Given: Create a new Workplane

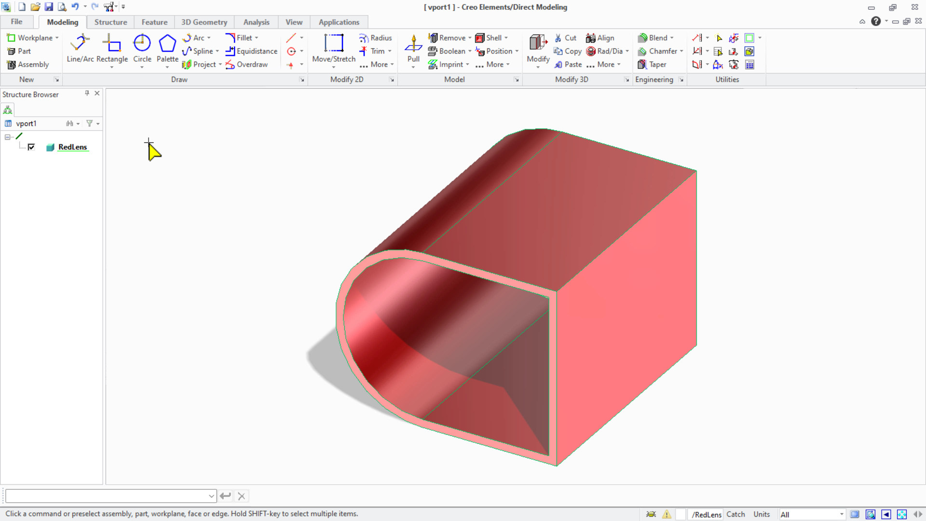Looking at the screenshot, I should pyautogui.click(x=29, y=38).
